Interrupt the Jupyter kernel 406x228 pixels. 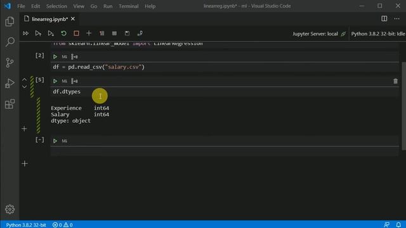[x=76, y=34]
